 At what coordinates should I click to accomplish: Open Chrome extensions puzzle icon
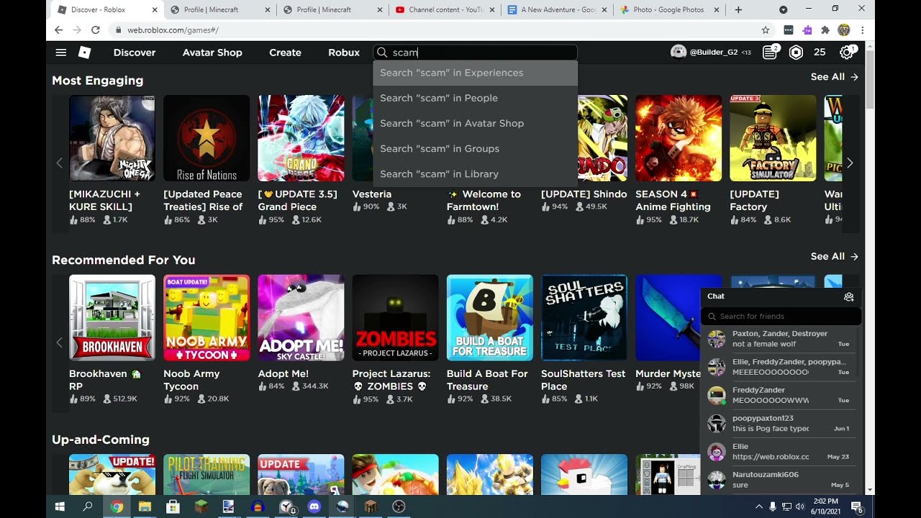pos(825,30)
